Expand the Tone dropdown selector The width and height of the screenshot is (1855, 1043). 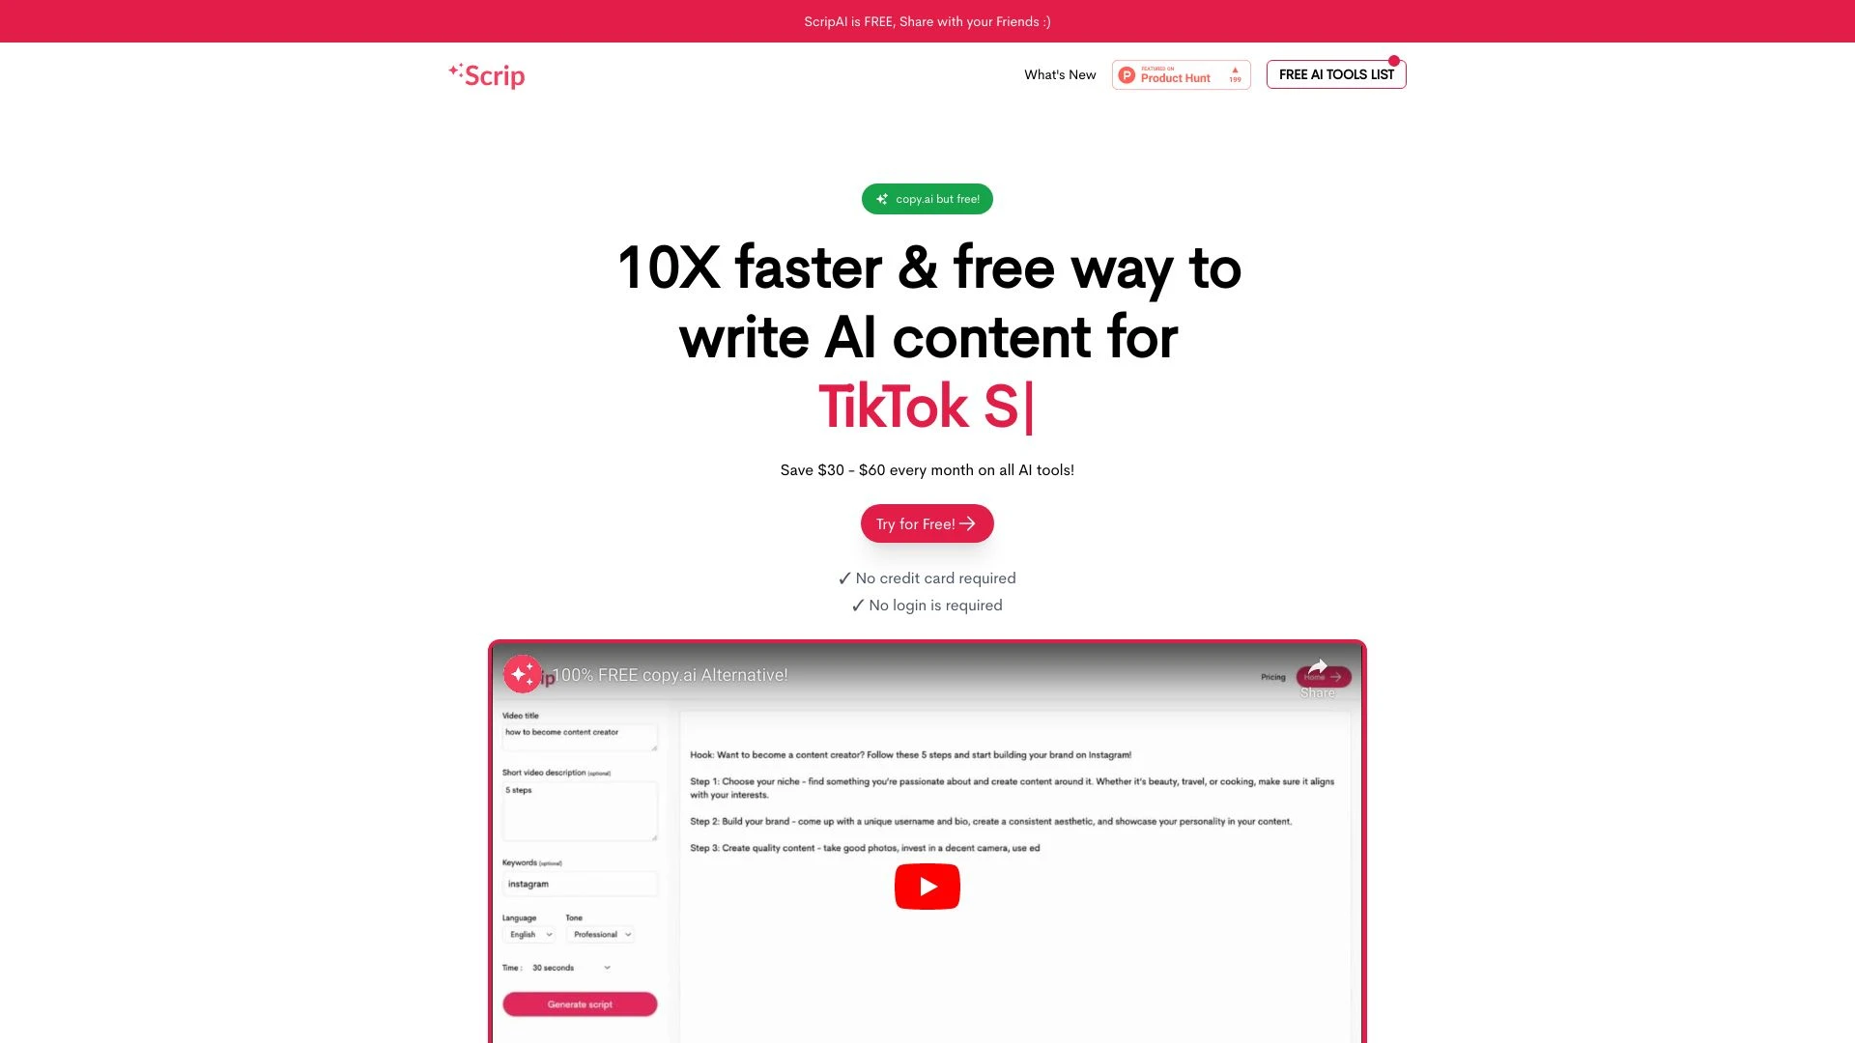[x=601, y=934]
